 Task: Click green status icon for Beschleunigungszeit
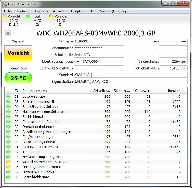[x=8, y=101]
